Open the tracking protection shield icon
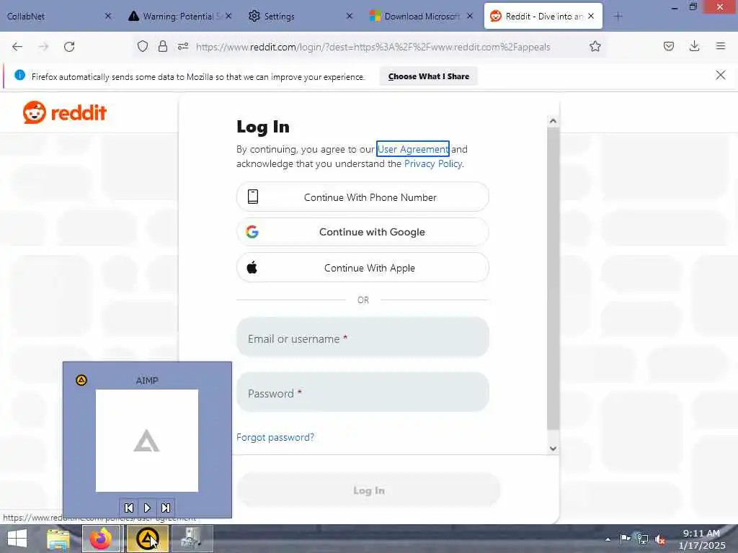Screen dimensions: 738x553 [143, 46]
